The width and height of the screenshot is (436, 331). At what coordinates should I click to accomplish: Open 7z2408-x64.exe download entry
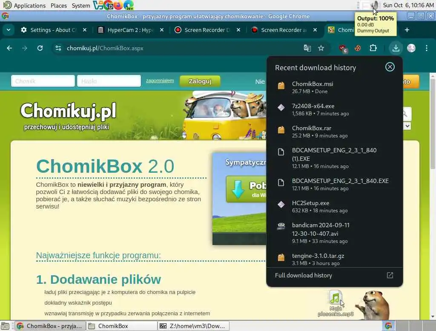[x=335, y=109]
